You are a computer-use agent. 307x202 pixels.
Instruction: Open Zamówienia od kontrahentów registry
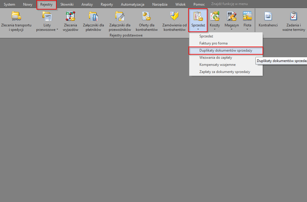click(x=174, y=21)
